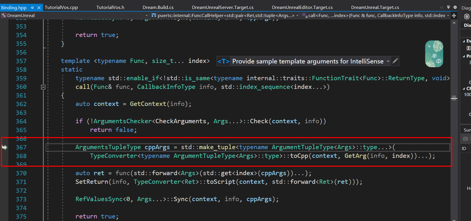Collapse the Process Memory section

tap(464, 56)
